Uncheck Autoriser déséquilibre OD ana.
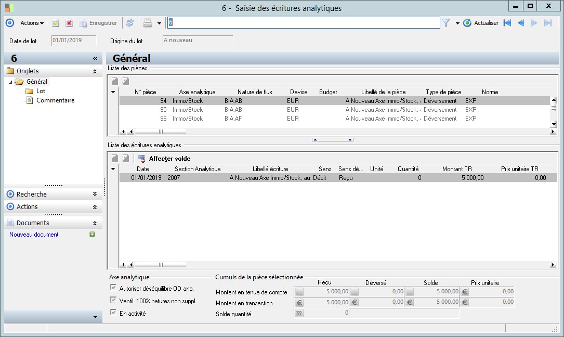Image resolution: width=564 pixels, height=337 pixels. [113, 288]
